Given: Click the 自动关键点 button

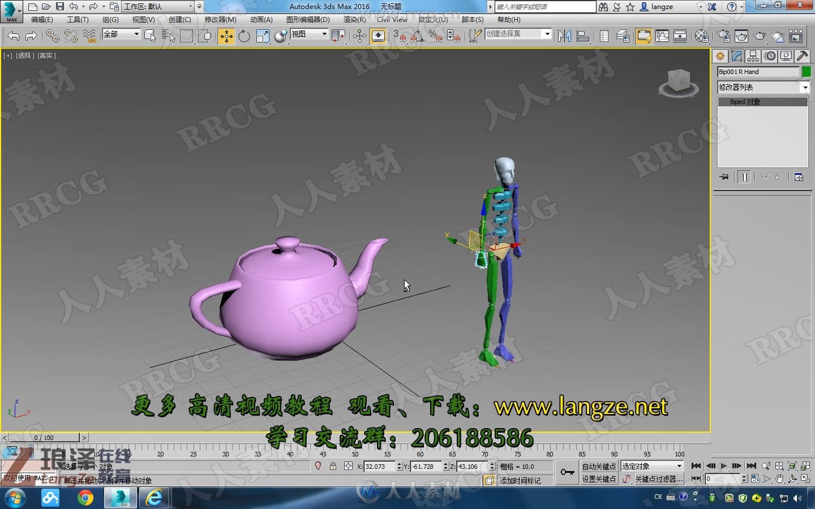Looking at the screenshot, I should [x=599, y=466].
